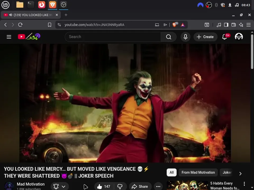
Task: Go back to the previous page
Action: (x=6, y=25)
